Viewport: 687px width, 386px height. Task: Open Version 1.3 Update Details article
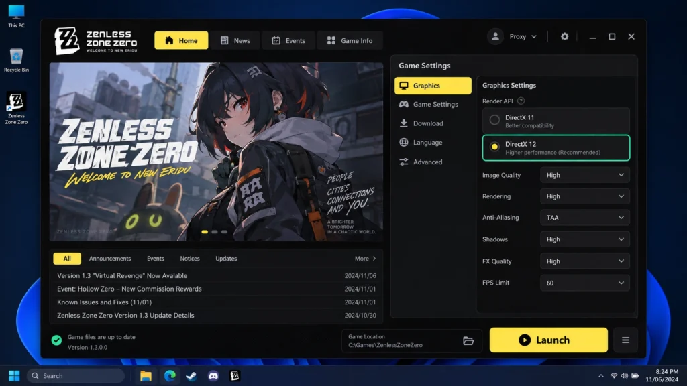click(217, 315)
